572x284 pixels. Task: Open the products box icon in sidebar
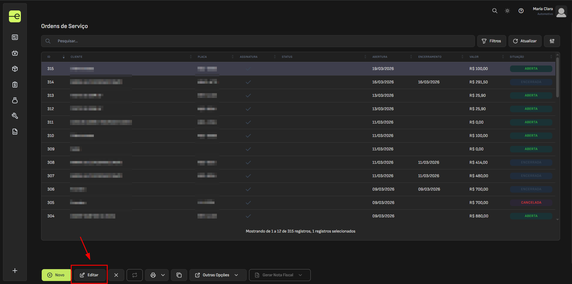15,69
